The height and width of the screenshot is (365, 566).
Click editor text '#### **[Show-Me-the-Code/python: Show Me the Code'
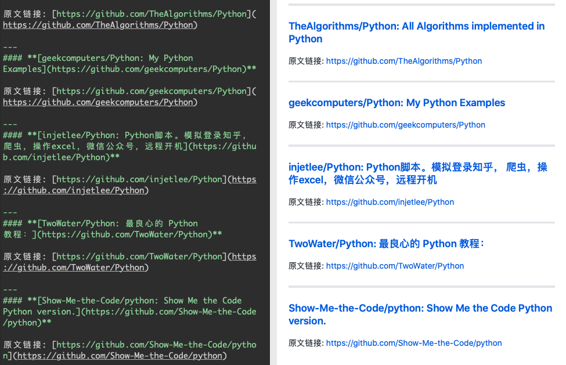[x=122, y=301]
